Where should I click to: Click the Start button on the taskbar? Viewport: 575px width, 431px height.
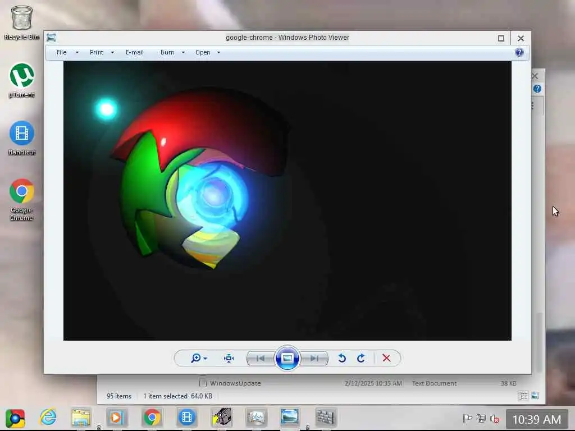click(x=15, y=418)
